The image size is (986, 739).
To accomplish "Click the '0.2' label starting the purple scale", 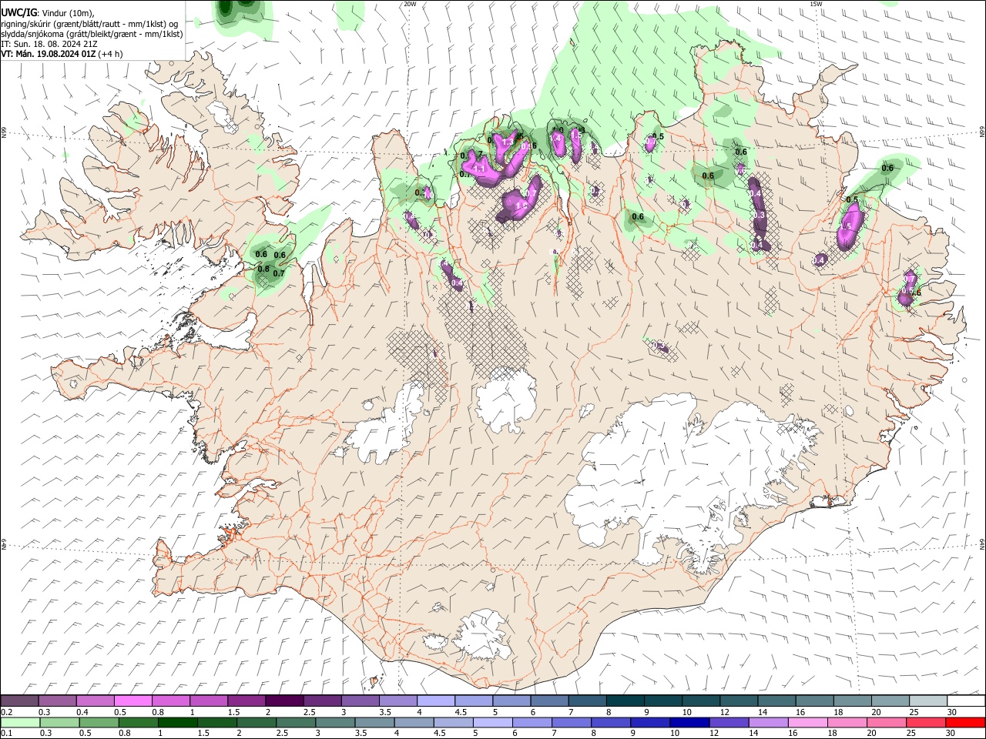I will tap(6, 712).
